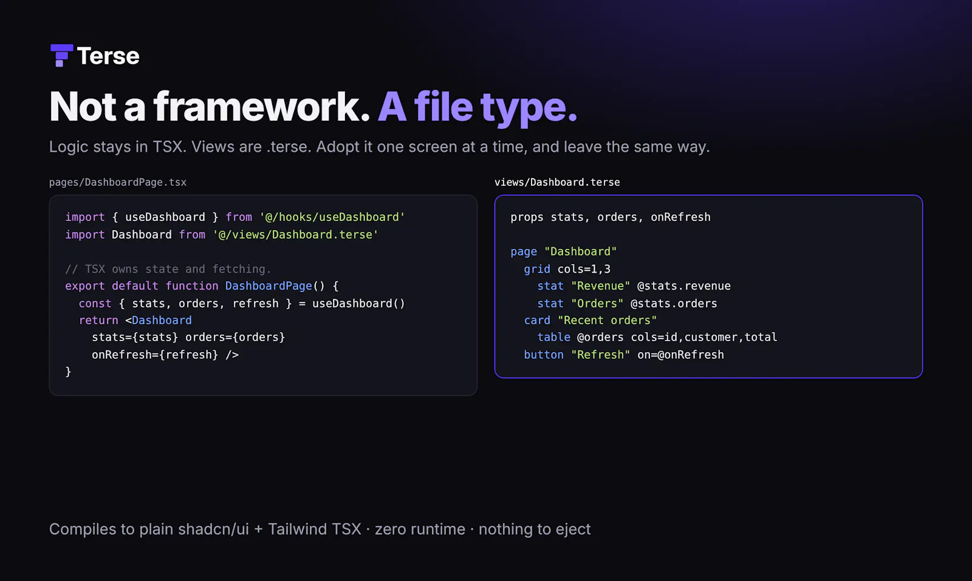Viewport: 972px width, 581px height.
Task: Select the 'card "Recent orders"' line
Action: (590, 321)
